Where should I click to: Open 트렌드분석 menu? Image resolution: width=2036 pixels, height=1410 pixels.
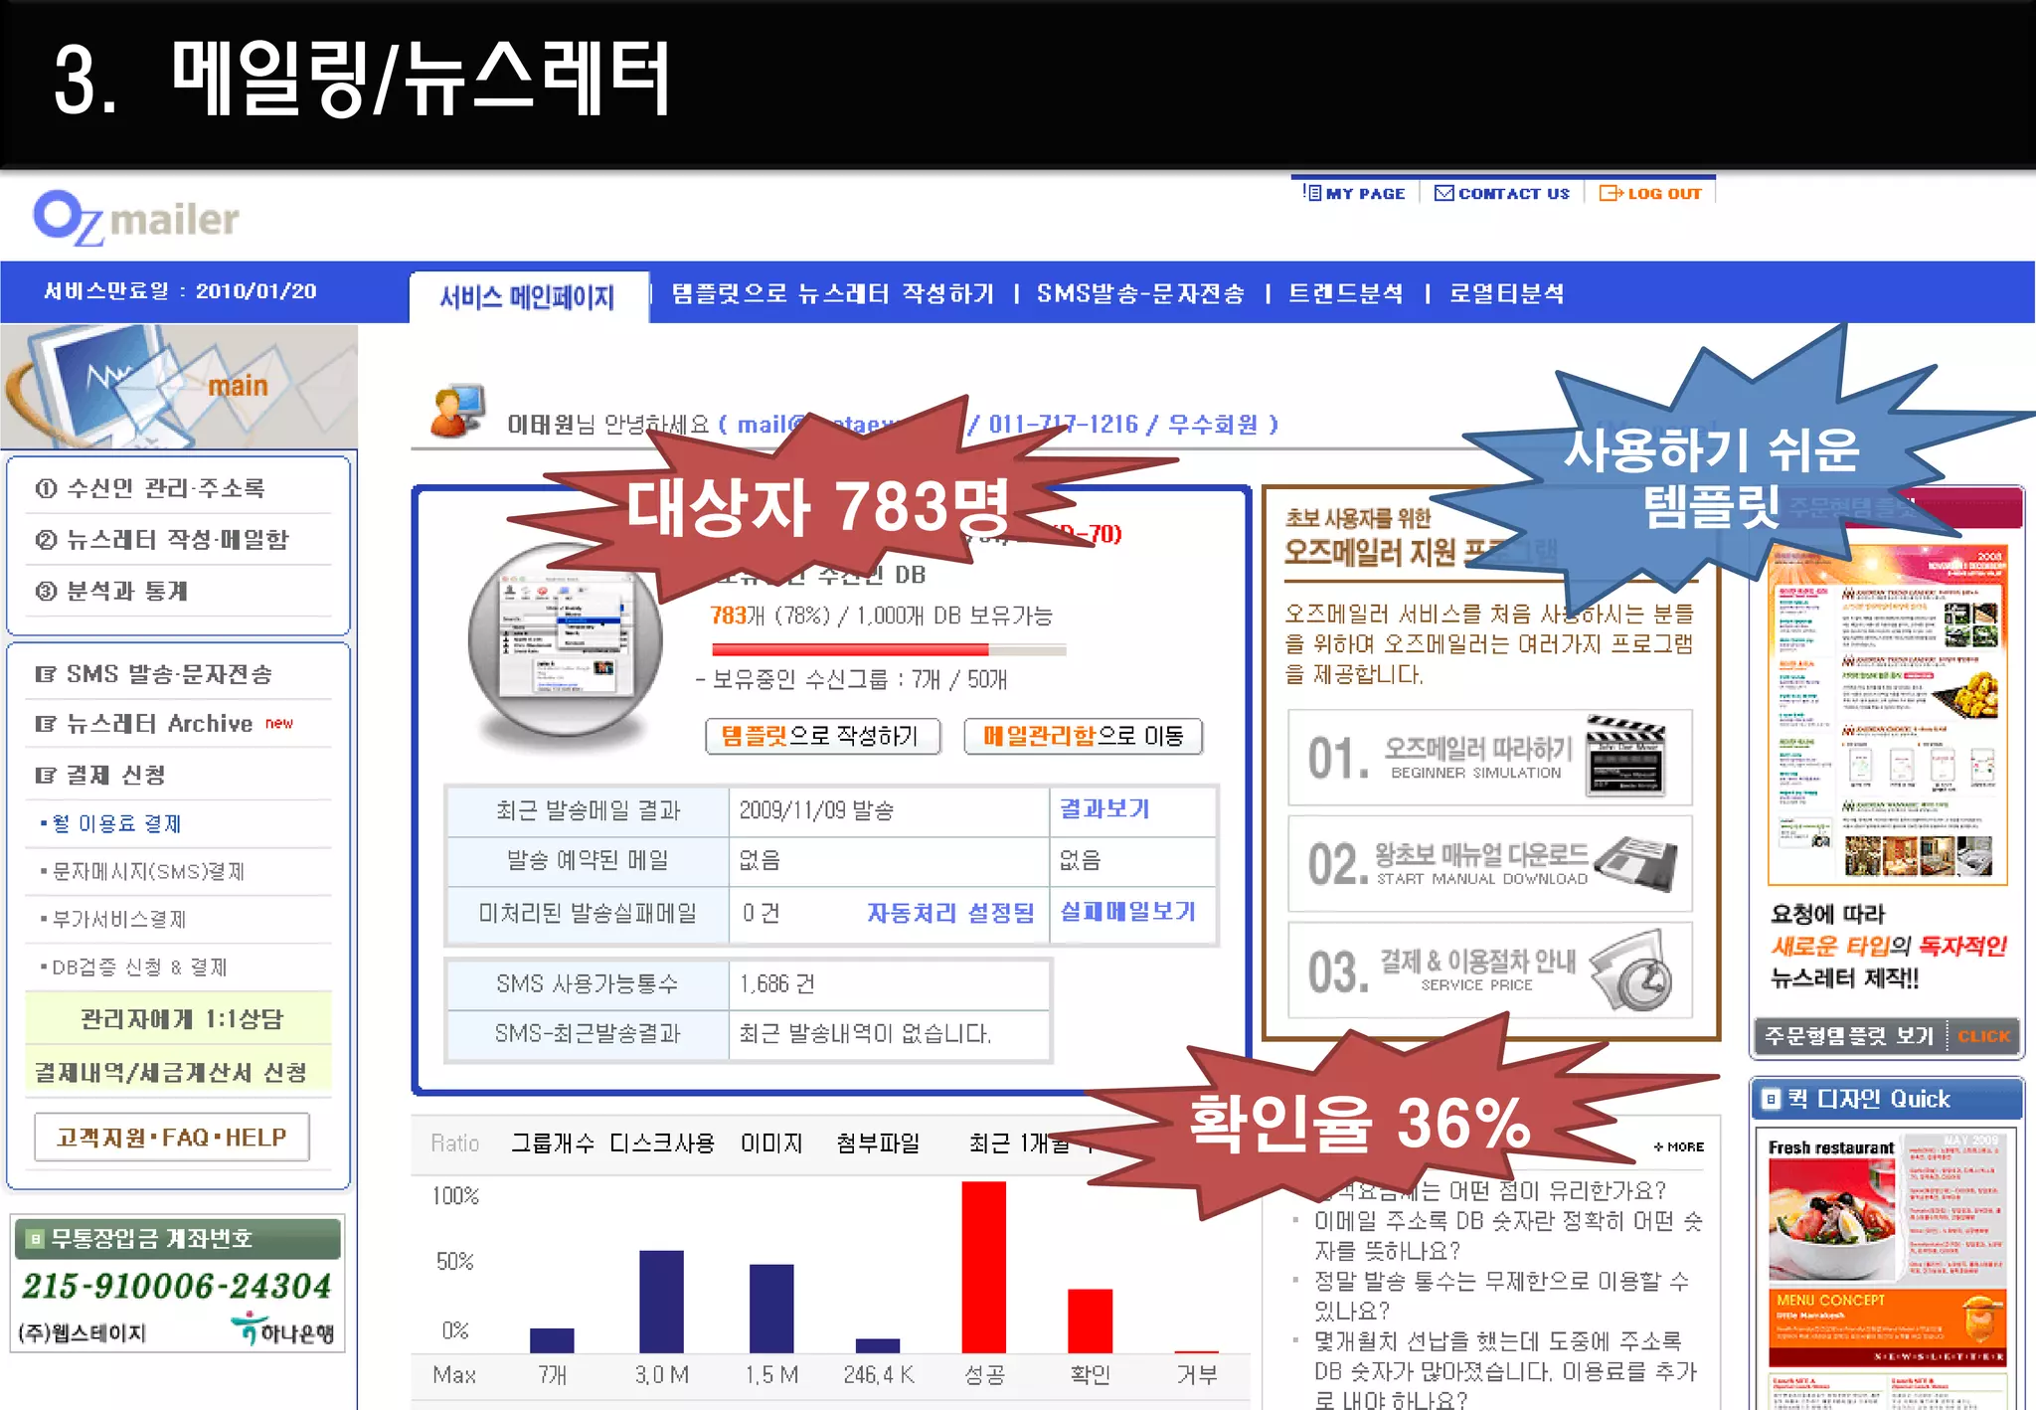(1346, 293)
